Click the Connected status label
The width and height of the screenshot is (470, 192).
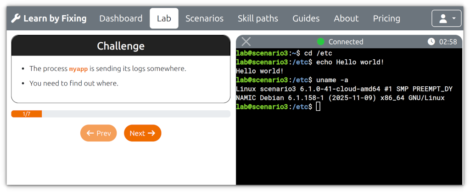point(346,42)
